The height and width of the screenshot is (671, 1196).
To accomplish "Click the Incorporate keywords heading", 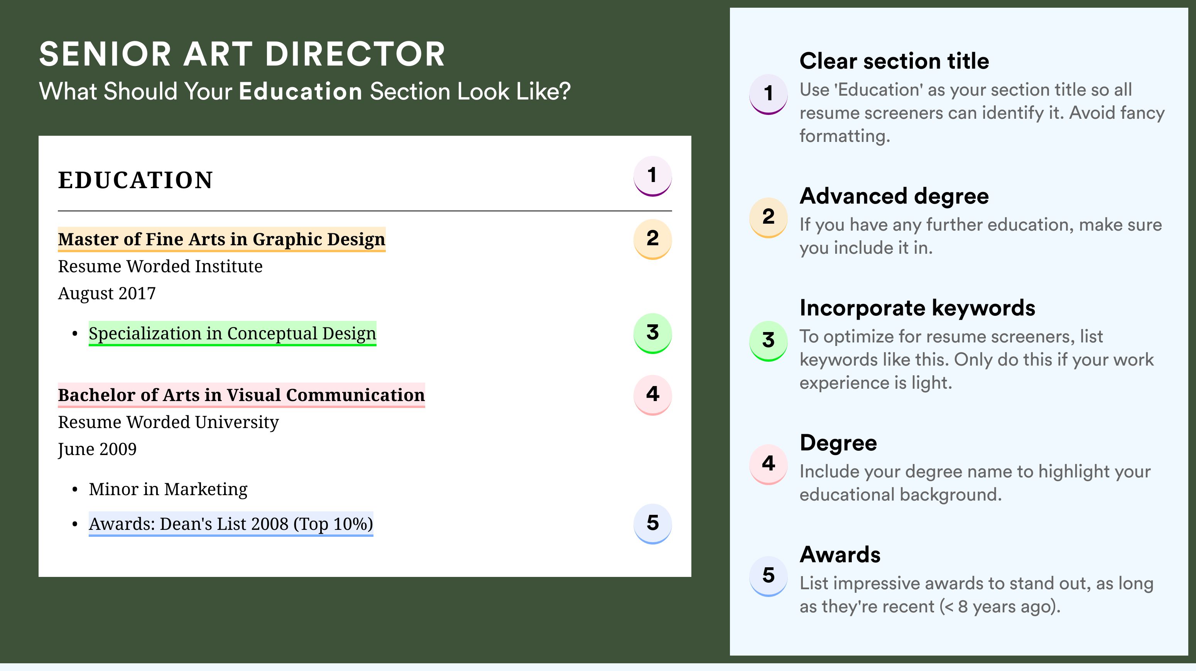I will pyautogui.click(x=917, y=308).
